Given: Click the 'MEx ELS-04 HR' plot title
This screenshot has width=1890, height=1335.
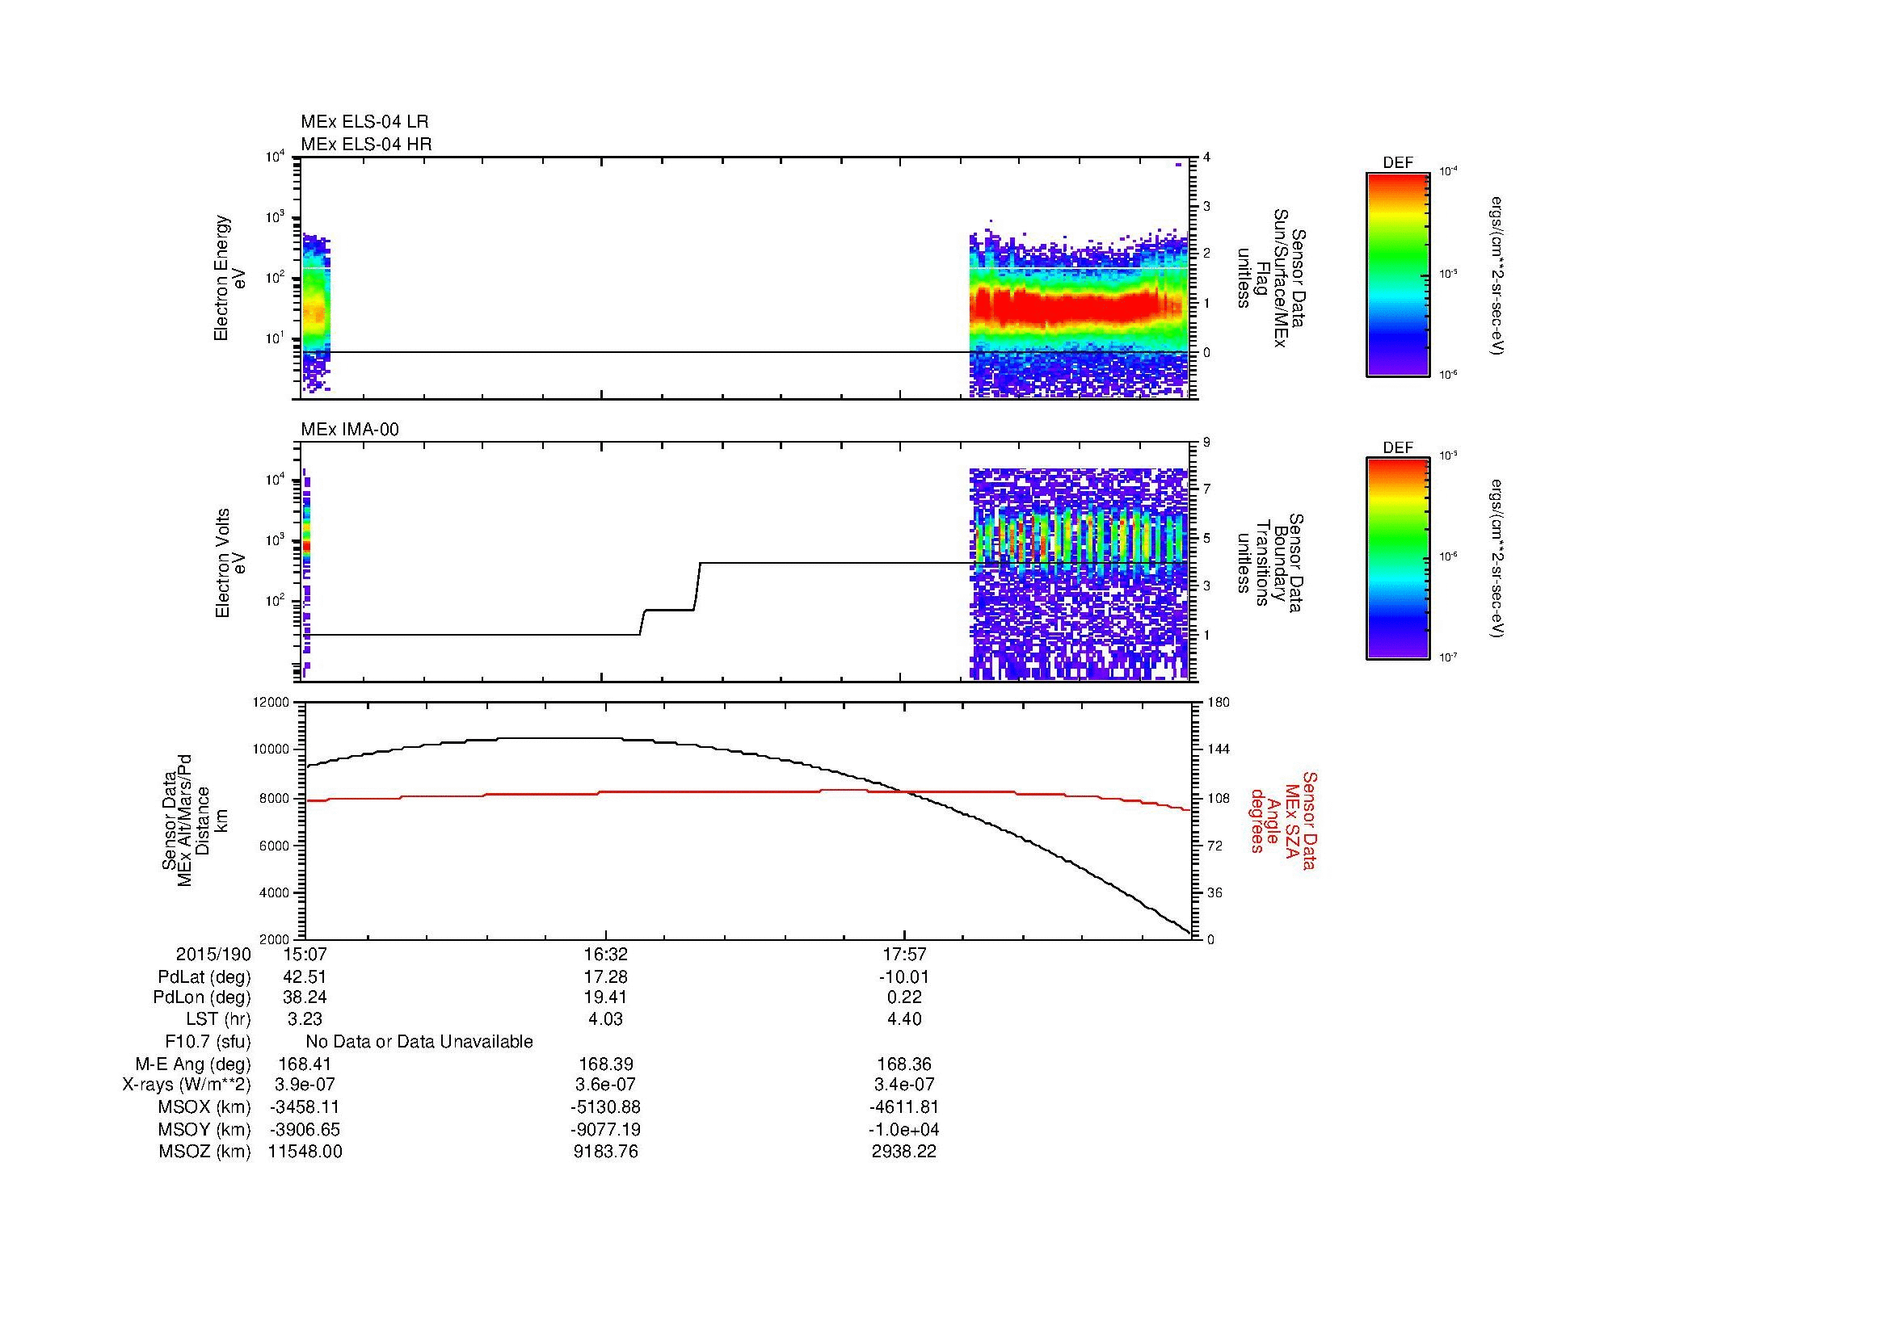Looking at the screenshot, I should (366, 144).
